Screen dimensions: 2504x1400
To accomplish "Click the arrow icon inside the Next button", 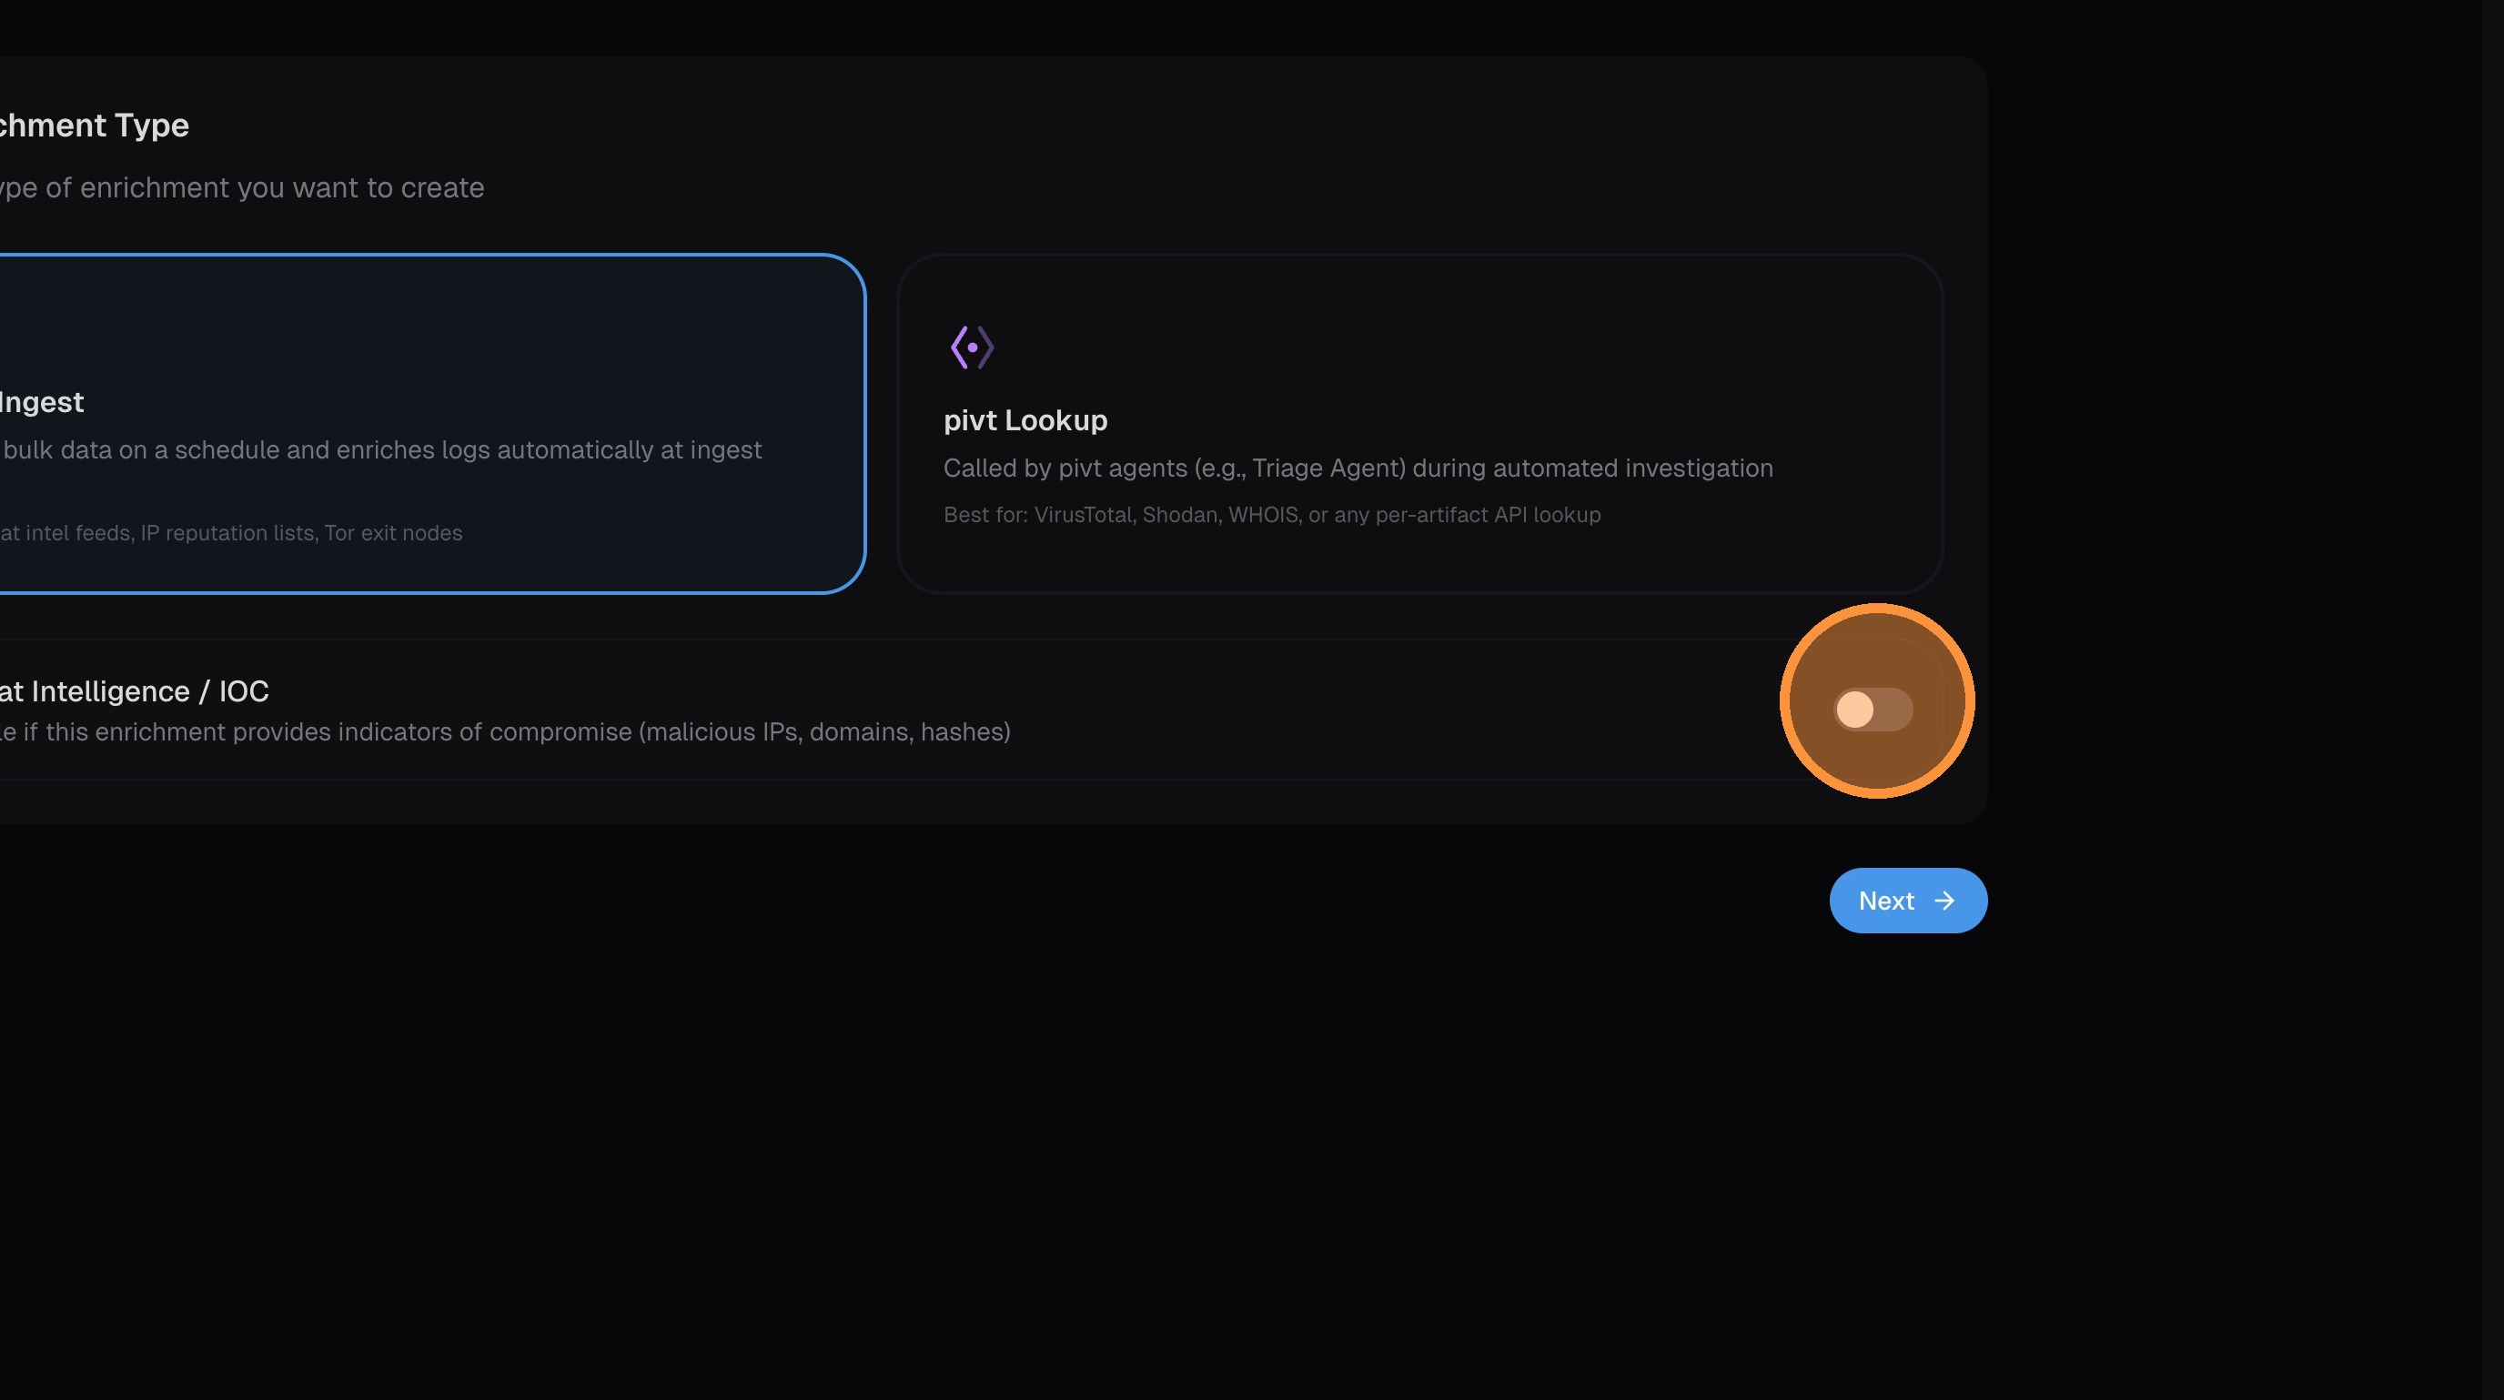I will [1945, 901].
